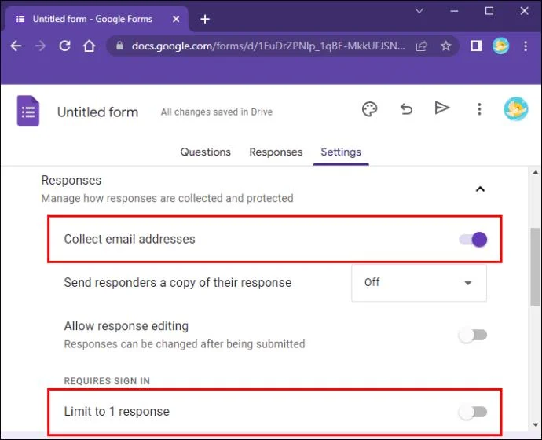Click the 'REQUIRES SIGN IN' heading
The height and width of the screenshot is (440, 542).
tap(107, 381)
